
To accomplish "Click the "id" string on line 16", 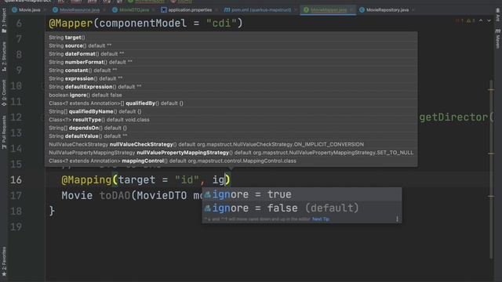I will click(187, 179).
